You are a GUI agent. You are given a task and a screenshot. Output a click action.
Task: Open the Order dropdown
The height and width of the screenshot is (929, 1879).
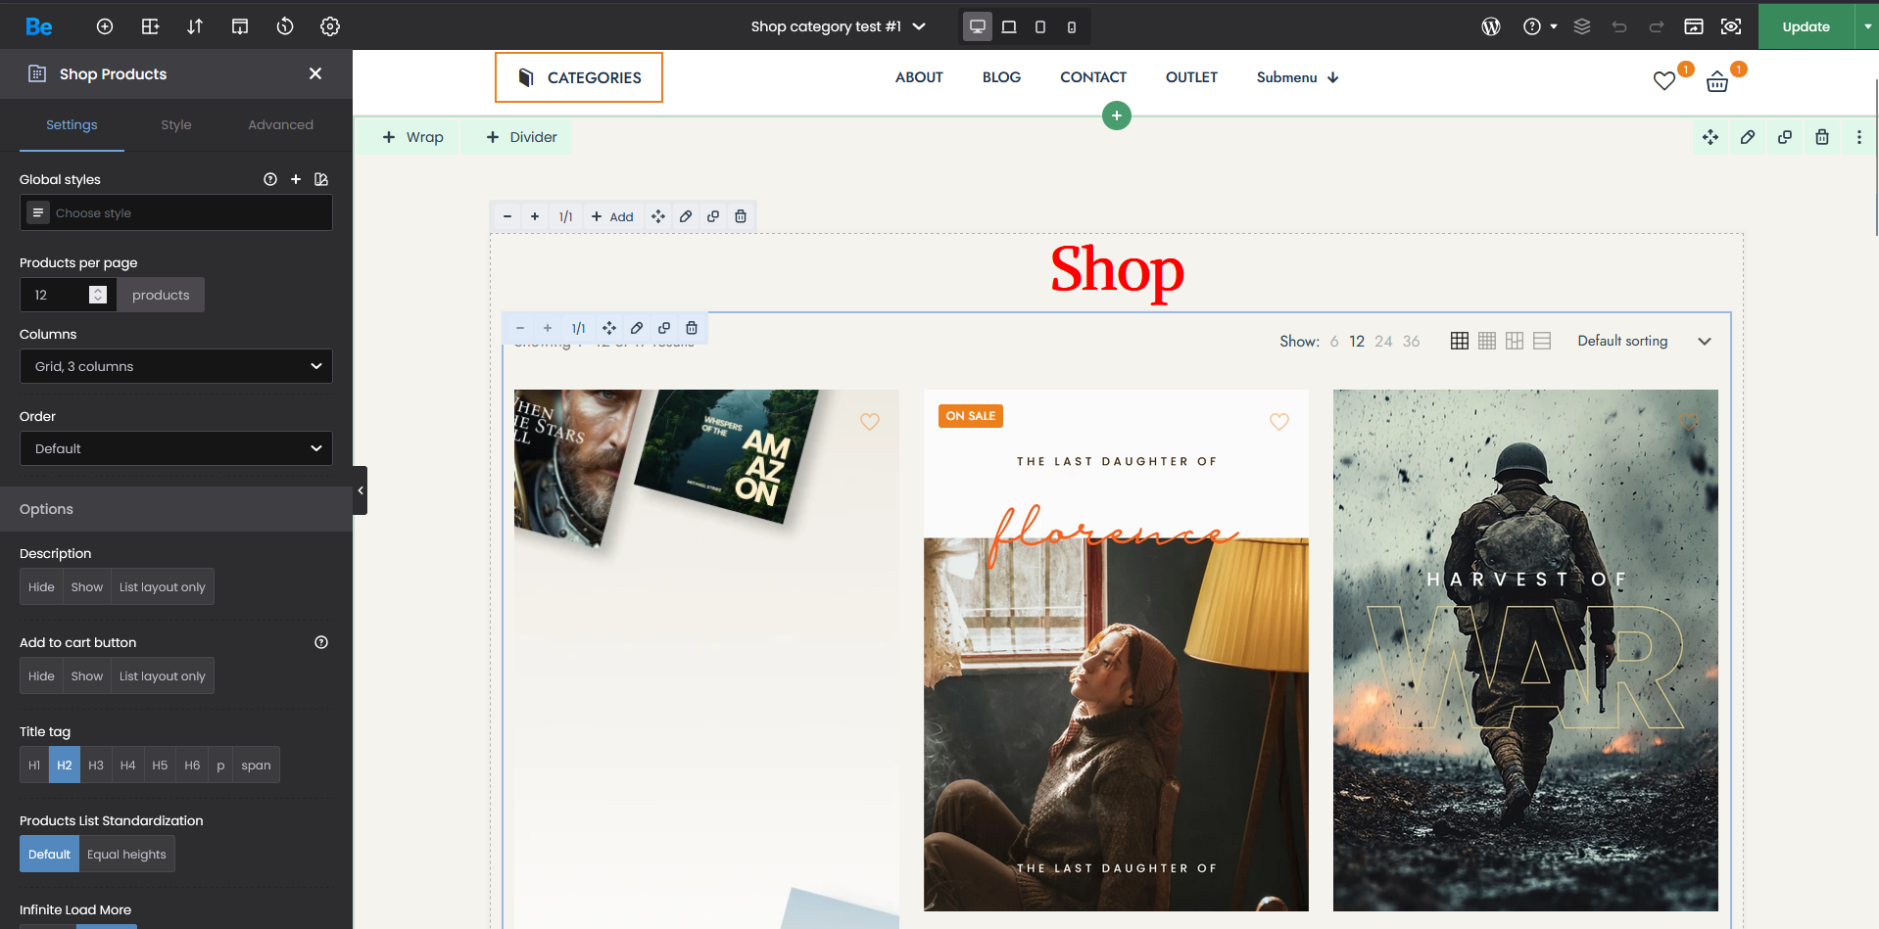176,448
